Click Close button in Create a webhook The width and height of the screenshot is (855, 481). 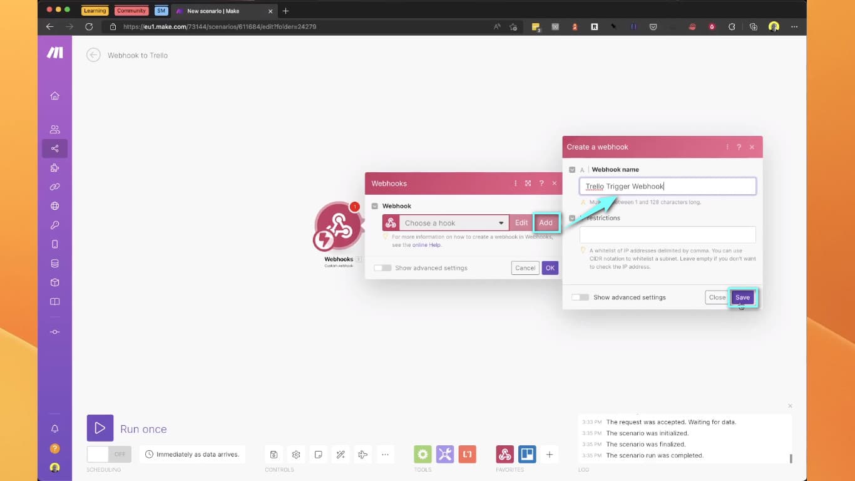(x=717, y=297)
